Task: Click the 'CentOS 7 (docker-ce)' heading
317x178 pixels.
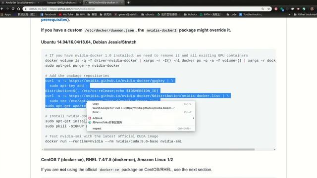Action: click(107, 160)
